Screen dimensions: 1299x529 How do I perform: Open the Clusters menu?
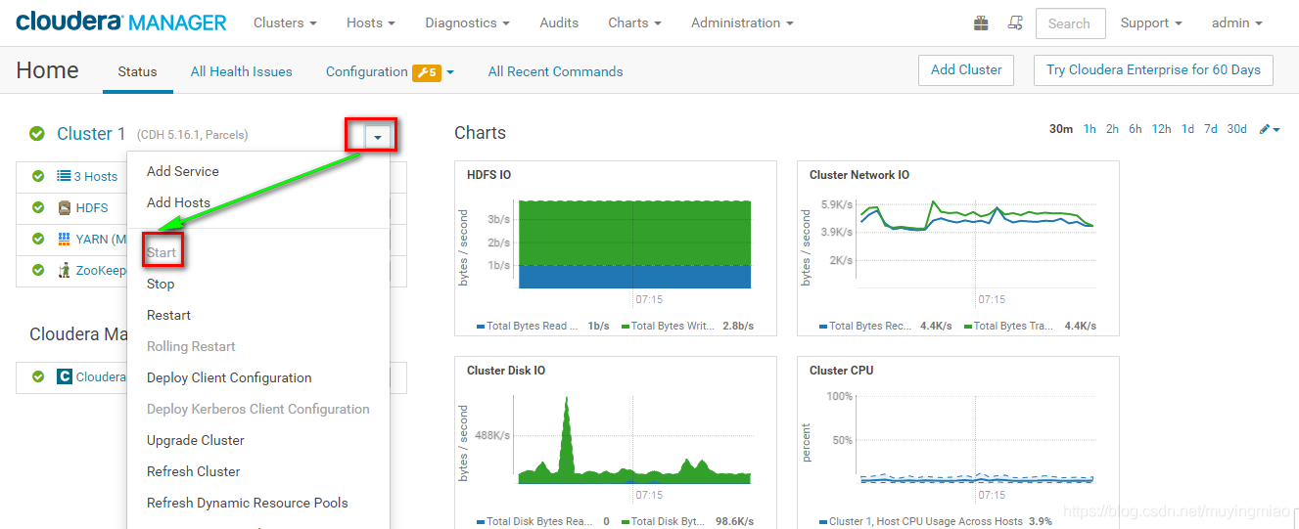click(285, 22)
